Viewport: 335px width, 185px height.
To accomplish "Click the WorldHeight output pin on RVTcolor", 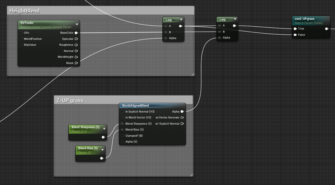I will click(76, 57).
